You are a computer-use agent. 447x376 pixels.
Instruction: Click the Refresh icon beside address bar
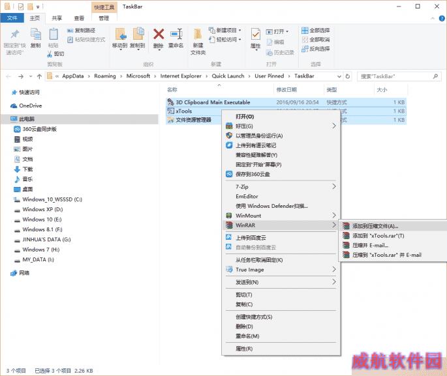[348, 76]
